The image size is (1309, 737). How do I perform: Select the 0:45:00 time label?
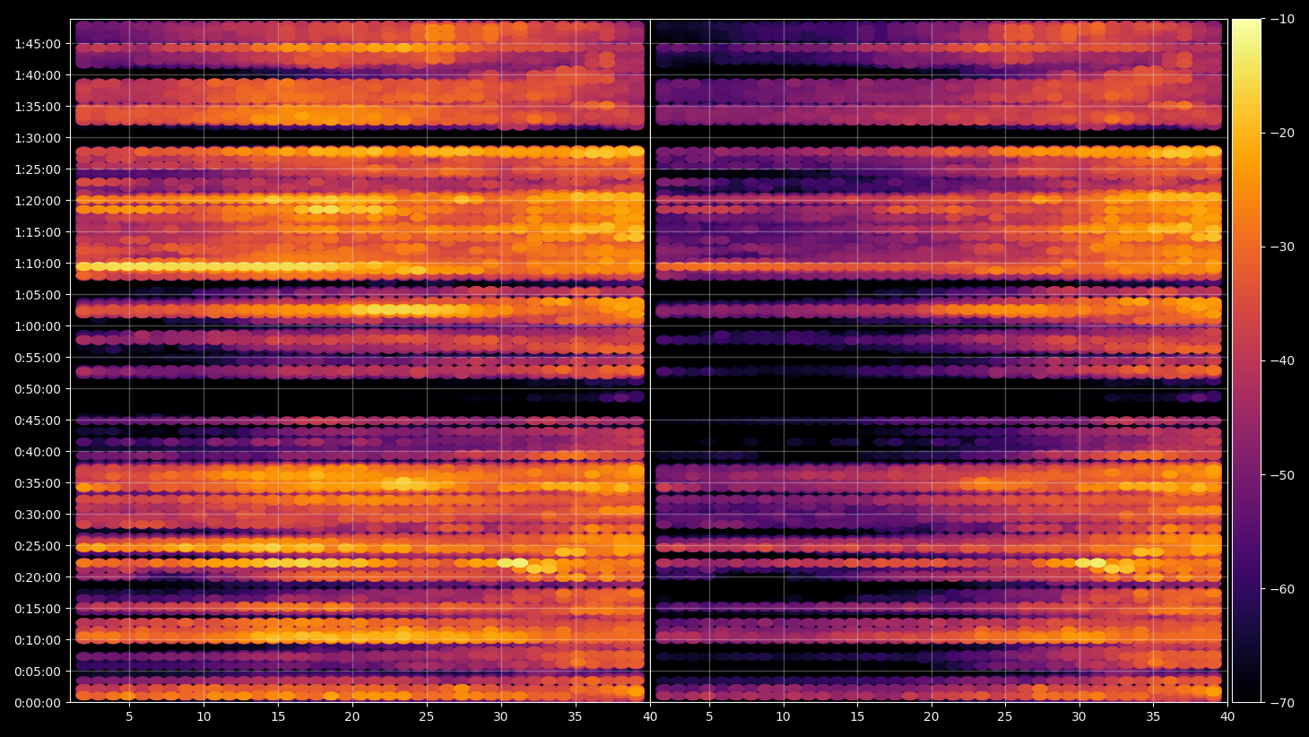tap(38, 421)
